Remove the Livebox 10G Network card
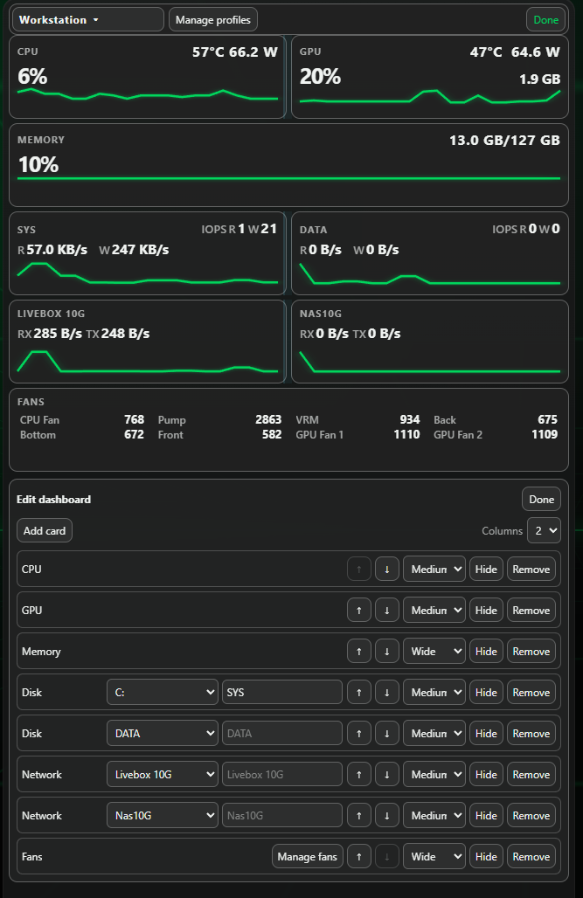Screen dimensions: 583x898 [x=531, y=774]
